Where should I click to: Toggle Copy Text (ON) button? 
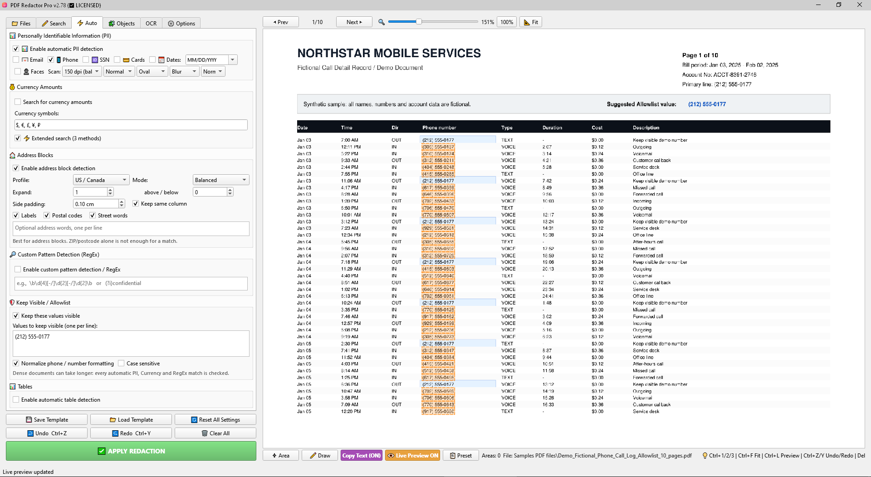pos(361,455)
